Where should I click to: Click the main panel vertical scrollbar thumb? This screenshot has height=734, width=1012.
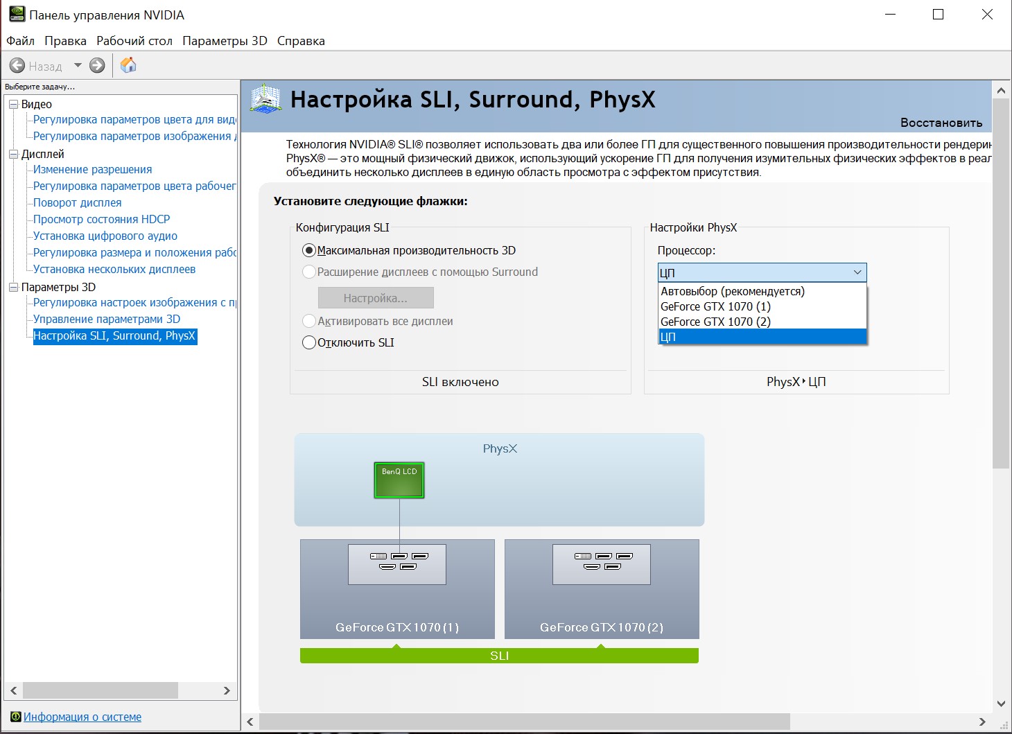coord(1001,283)
